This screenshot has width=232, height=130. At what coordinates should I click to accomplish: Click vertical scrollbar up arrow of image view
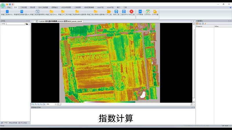tap(193, 24)
